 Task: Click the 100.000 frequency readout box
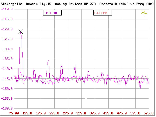(x=103, y=13)
